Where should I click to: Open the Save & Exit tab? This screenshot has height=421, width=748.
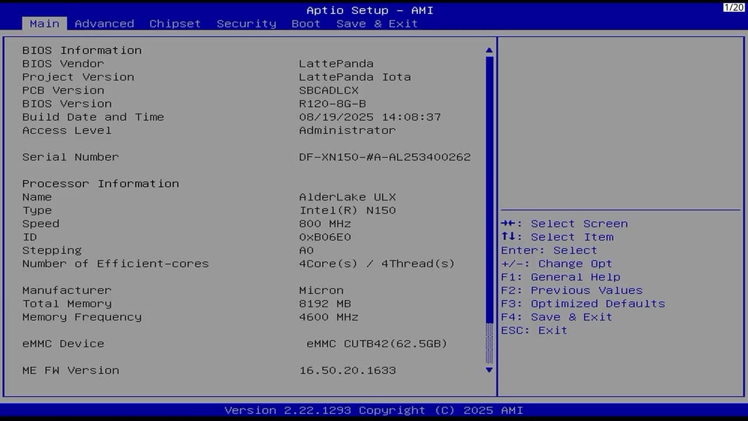pos(377,24)
